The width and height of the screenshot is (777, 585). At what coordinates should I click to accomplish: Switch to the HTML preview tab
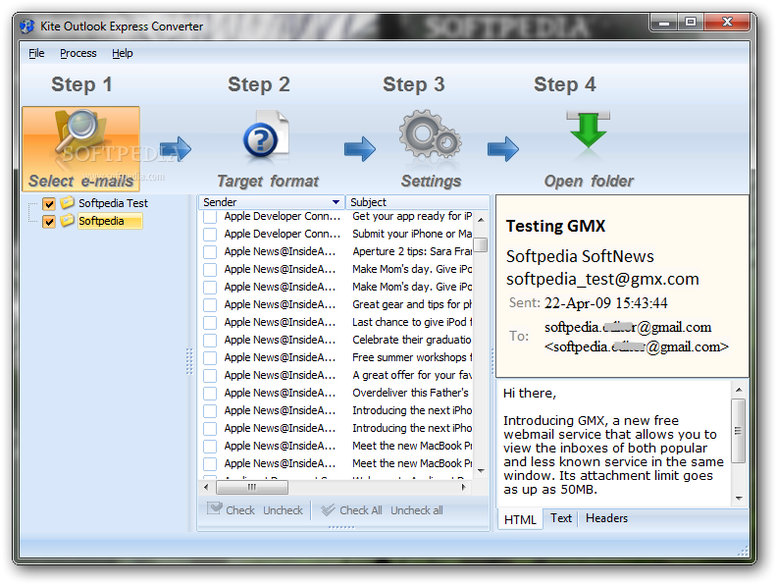[x=520, y=519]
